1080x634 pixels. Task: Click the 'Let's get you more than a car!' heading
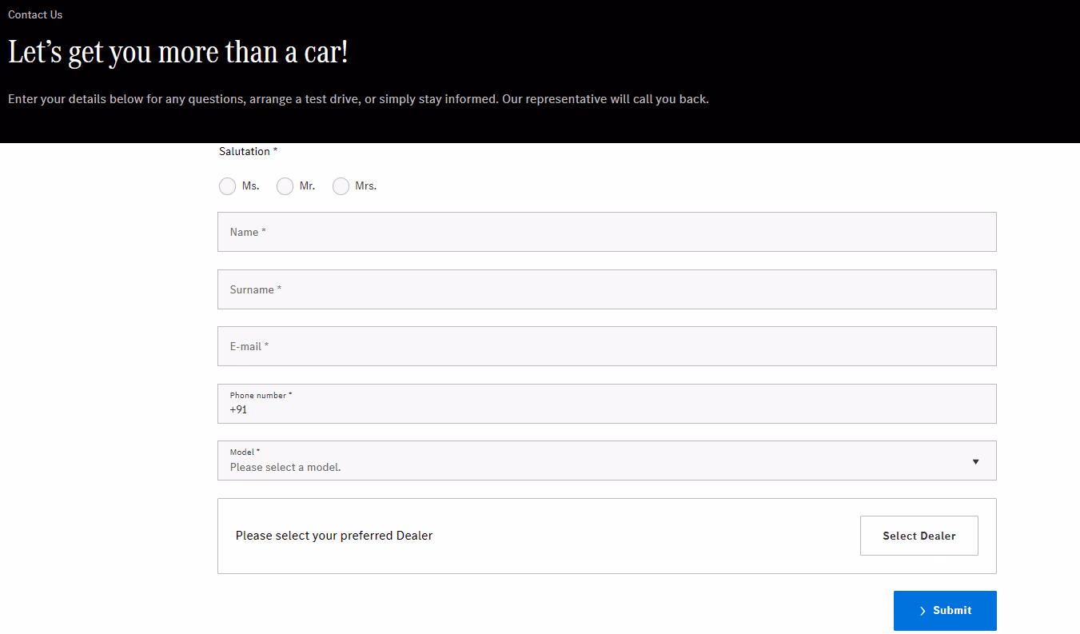[x=178, y=53]
